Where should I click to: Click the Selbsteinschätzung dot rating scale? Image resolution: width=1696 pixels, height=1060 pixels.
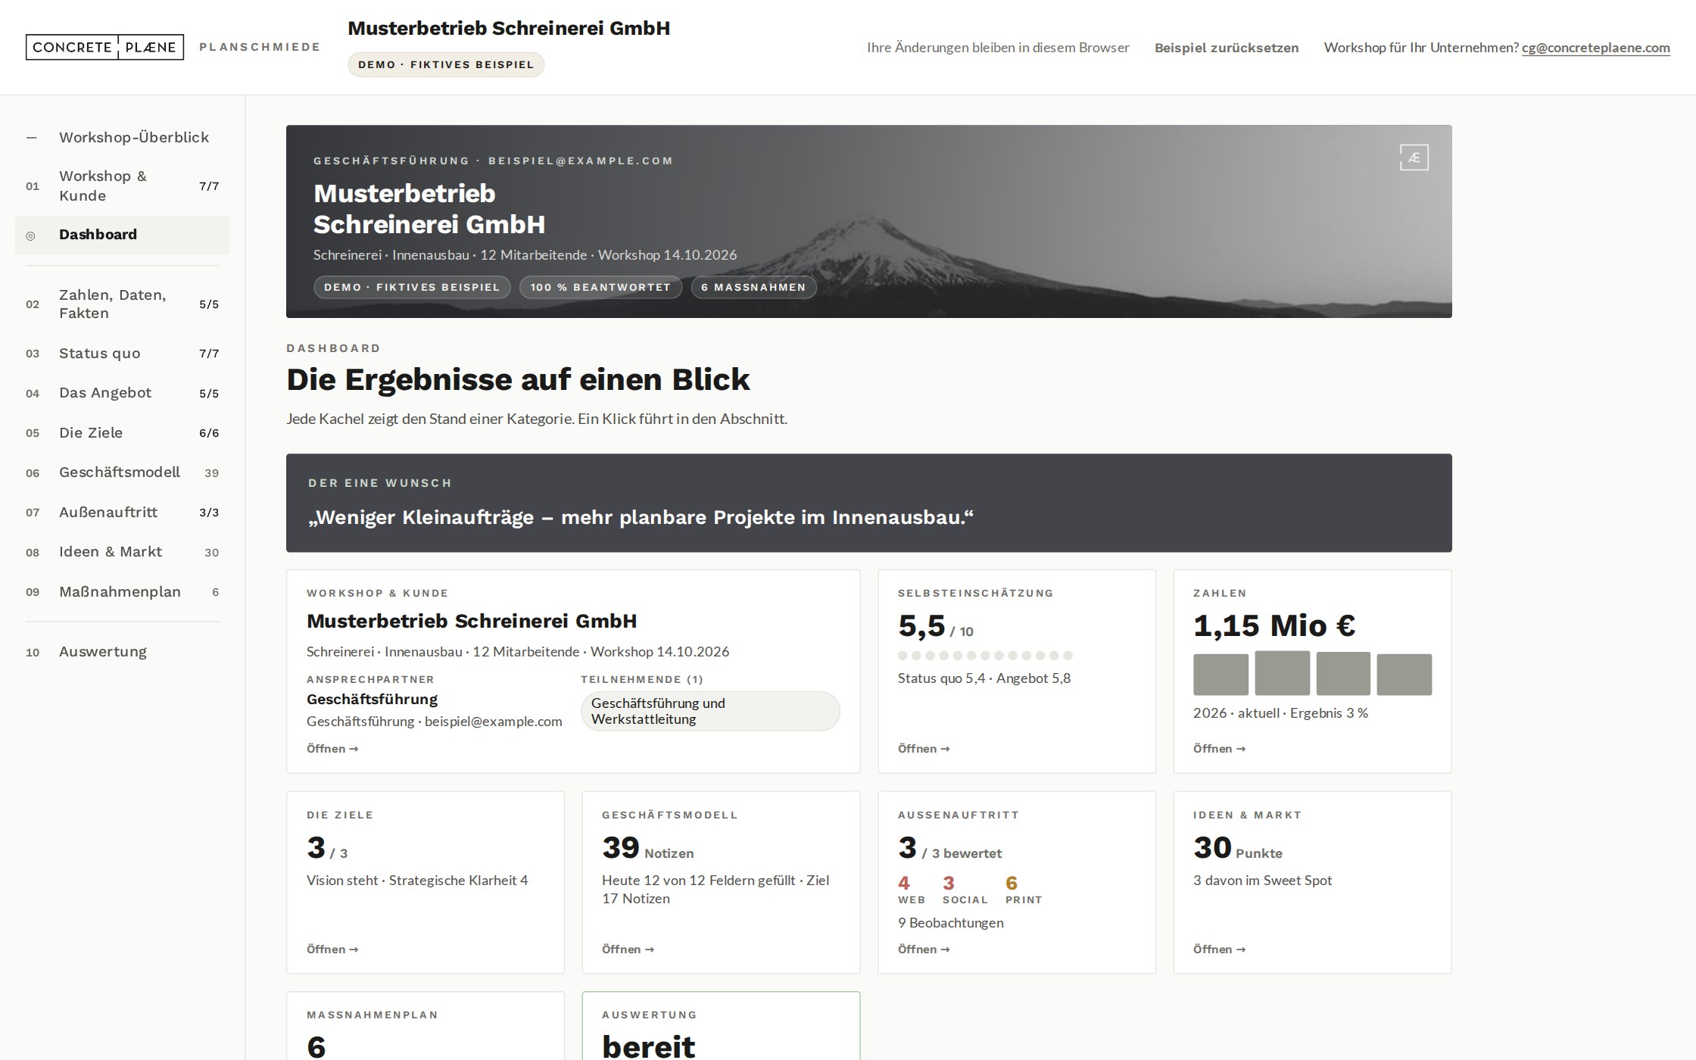tap(985, 656)
